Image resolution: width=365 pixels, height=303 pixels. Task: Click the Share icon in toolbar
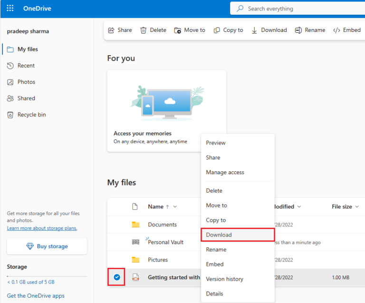point(111,30)
